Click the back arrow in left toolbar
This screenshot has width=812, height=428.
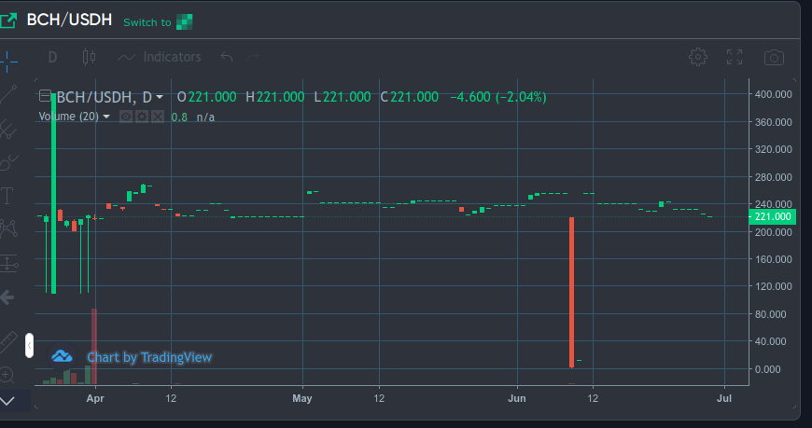click(7, 297)
